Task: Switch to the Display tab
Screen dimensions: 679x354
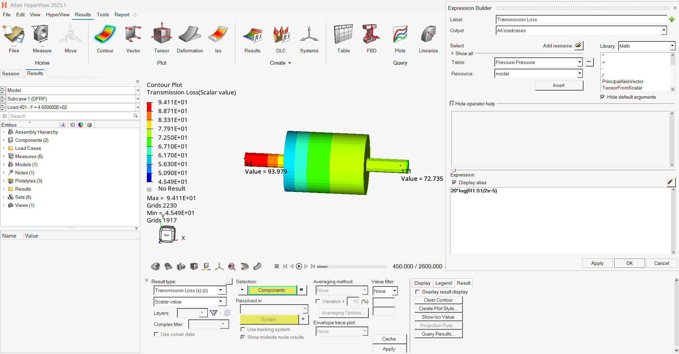Action: point(422,283)
